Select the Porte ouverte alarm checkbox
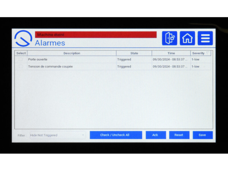The image size is (228, 171). [x=21, y=59]
